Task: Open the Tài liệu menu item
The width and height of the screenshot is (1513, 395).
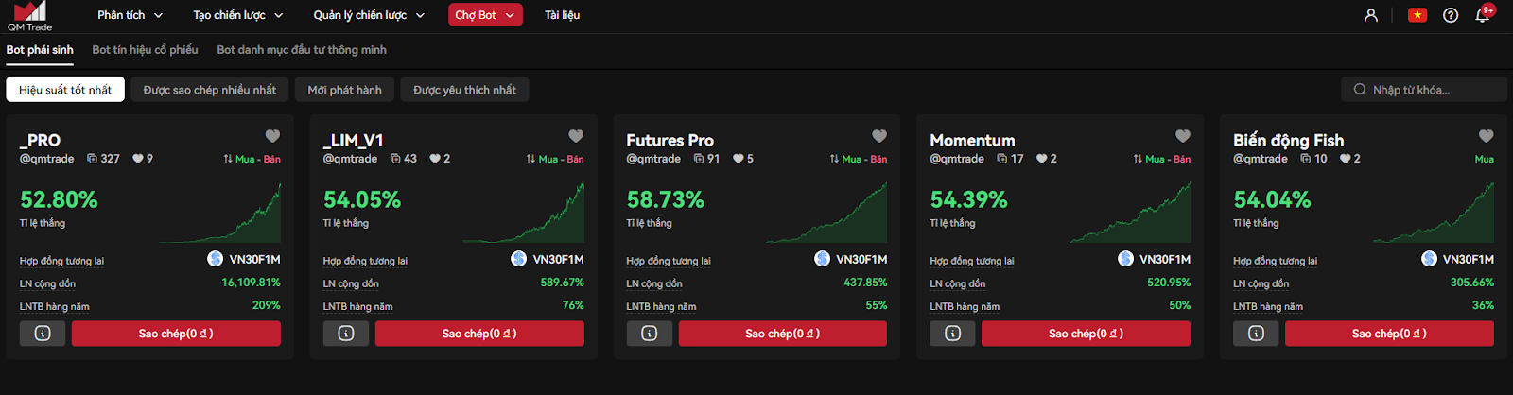Action: tap(563, 15)
